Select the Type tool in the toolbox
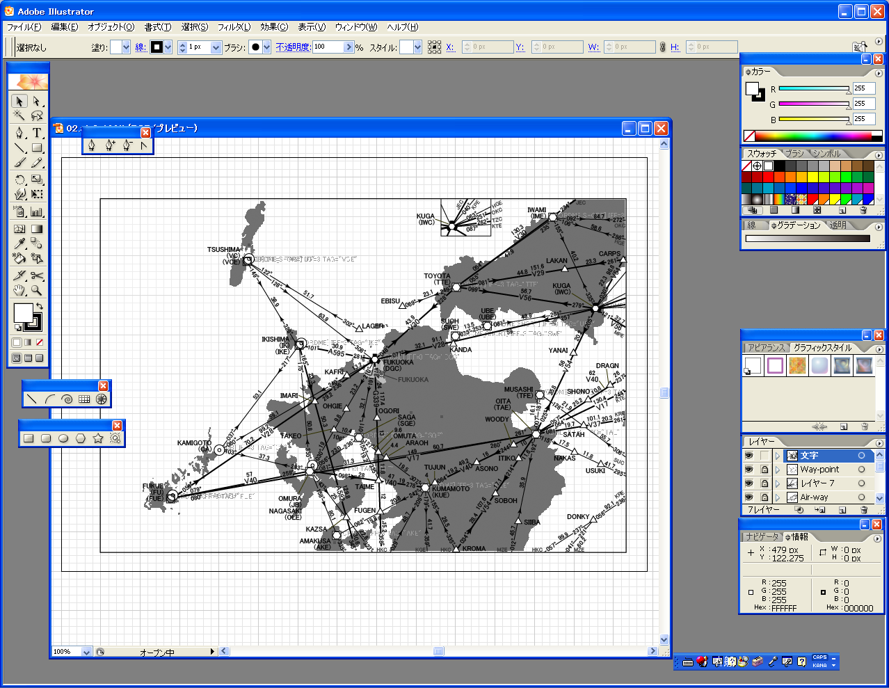 [x=37, y=133]
